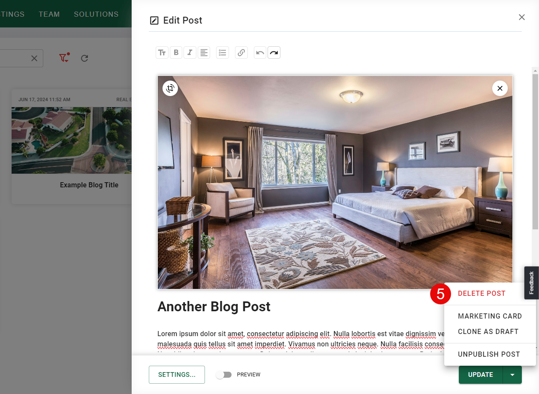Redo the last edit
539x394 pixels.
pos(274,53)
